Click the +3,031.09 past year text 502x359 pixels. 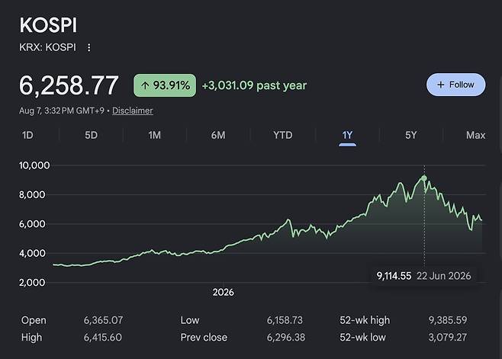pyautogui.click(x=254, y=85)
